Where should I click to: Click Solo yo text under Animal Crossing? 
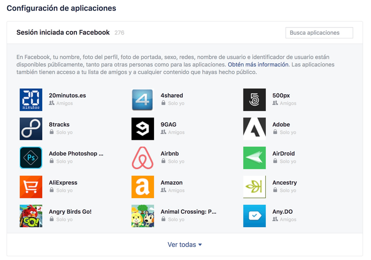(176, 219)
